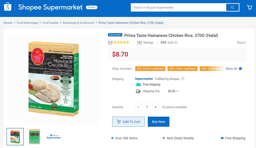The image size is (256, 148).
Task: Expand Show All shop vouchers
Action: [x=233, y=69]
